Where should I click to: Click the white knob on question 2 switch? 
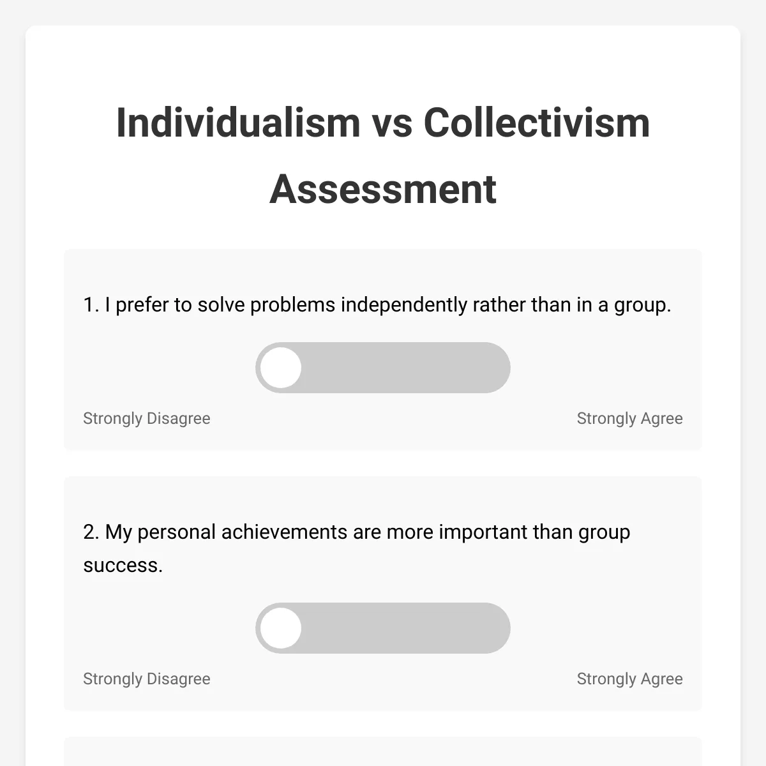click(281, 628)
